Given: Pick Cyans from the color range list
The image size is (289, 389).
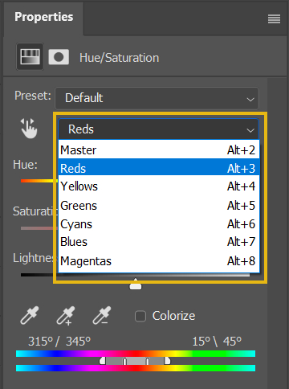Looking at the screenshot, I should pyautogui.click(x=159, y=224).
